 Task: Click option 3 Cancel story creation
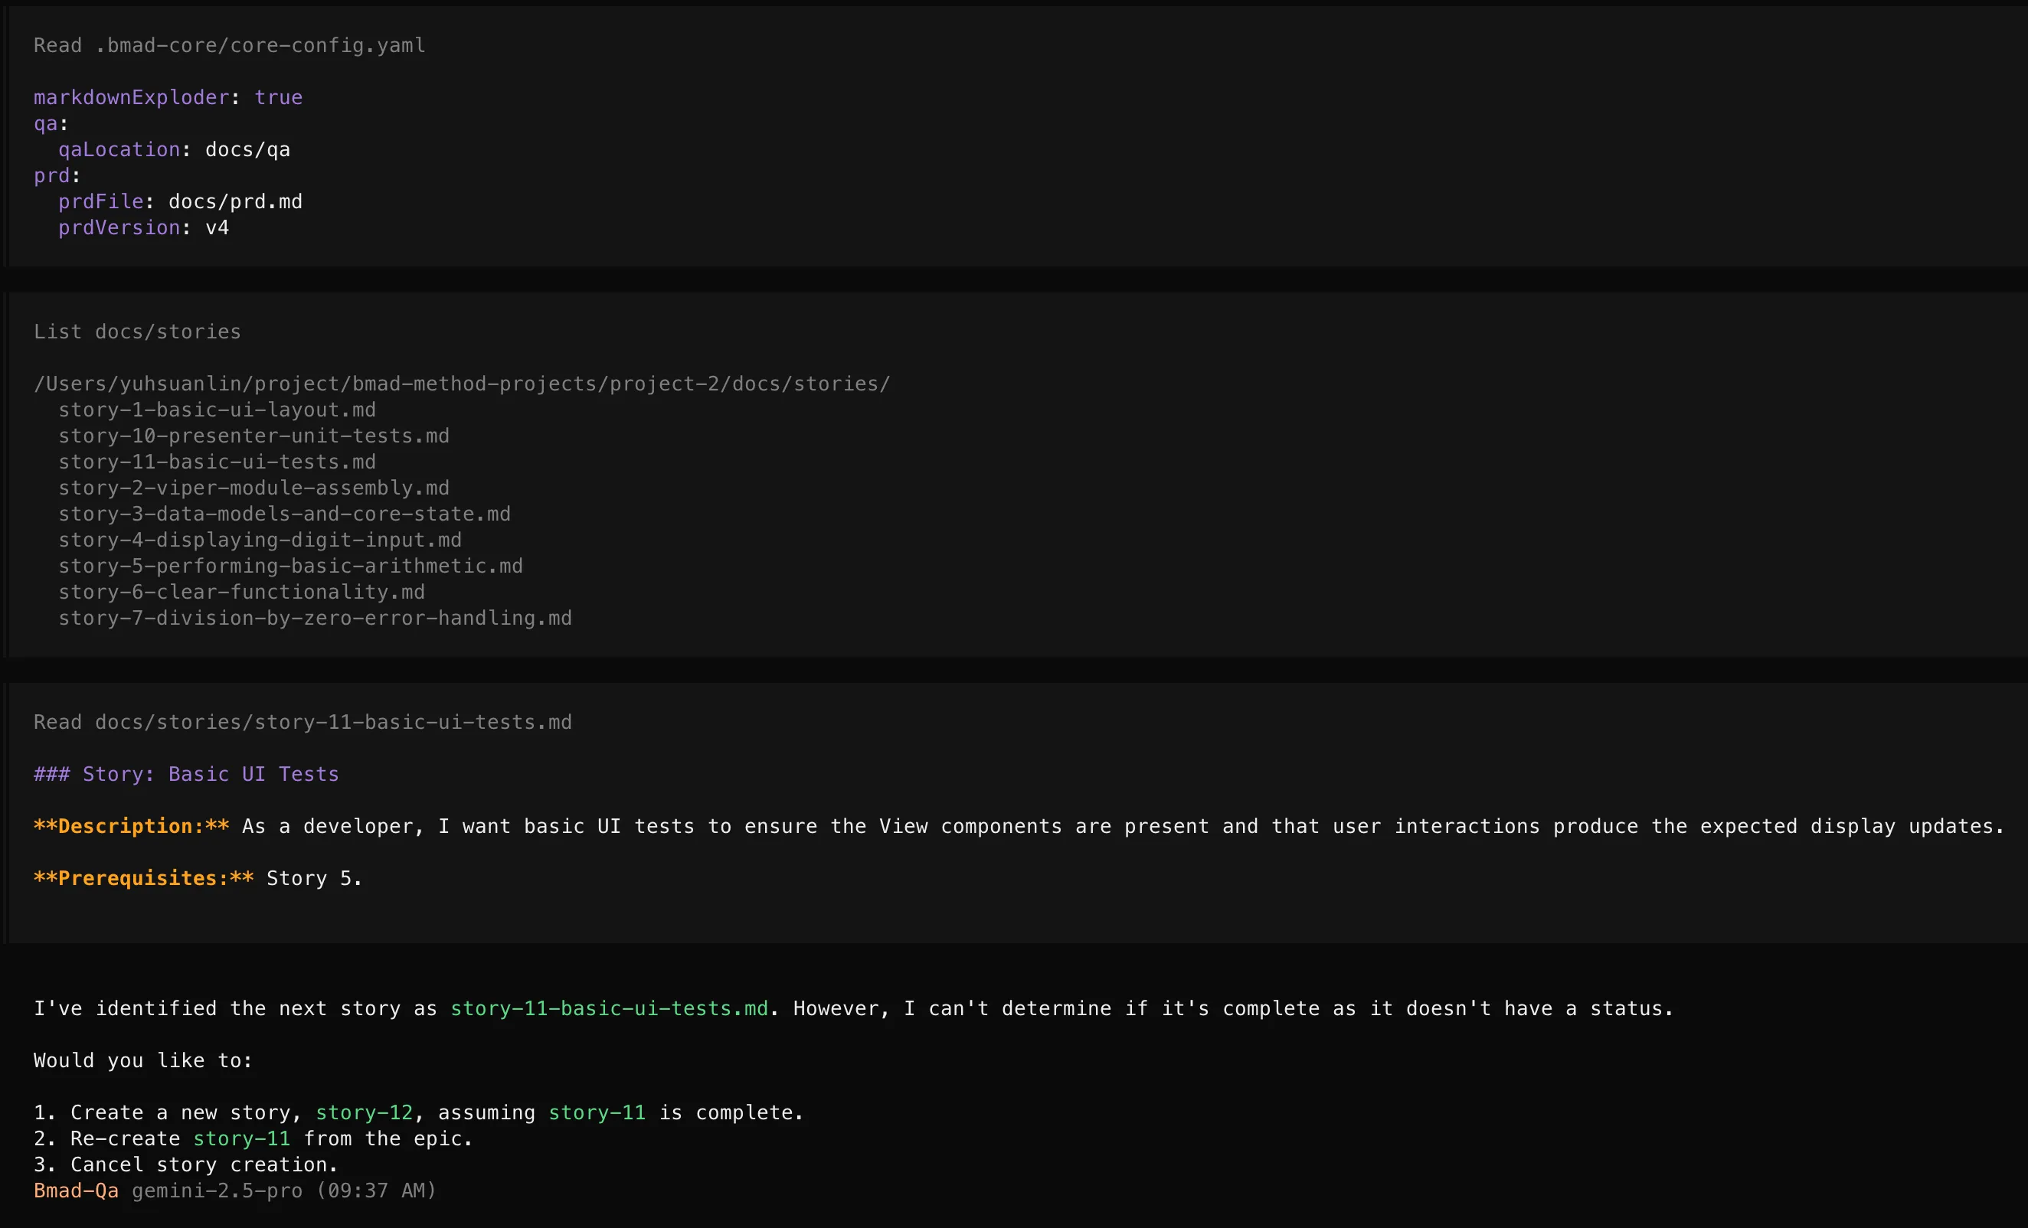(186, 1164)
